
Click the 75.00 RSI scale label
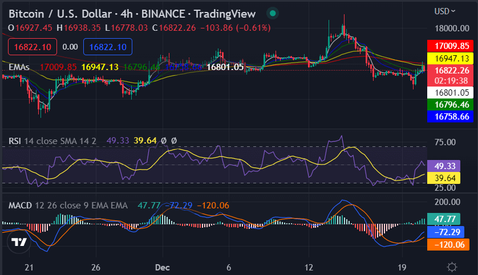(x=445, y=142)
